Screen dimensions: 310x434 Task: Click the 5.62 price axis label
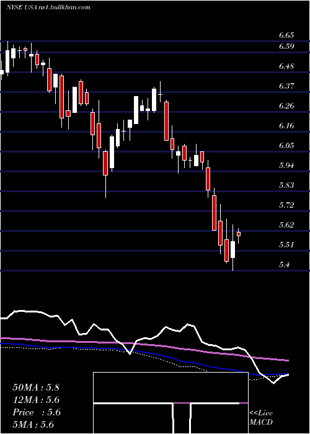286,224
